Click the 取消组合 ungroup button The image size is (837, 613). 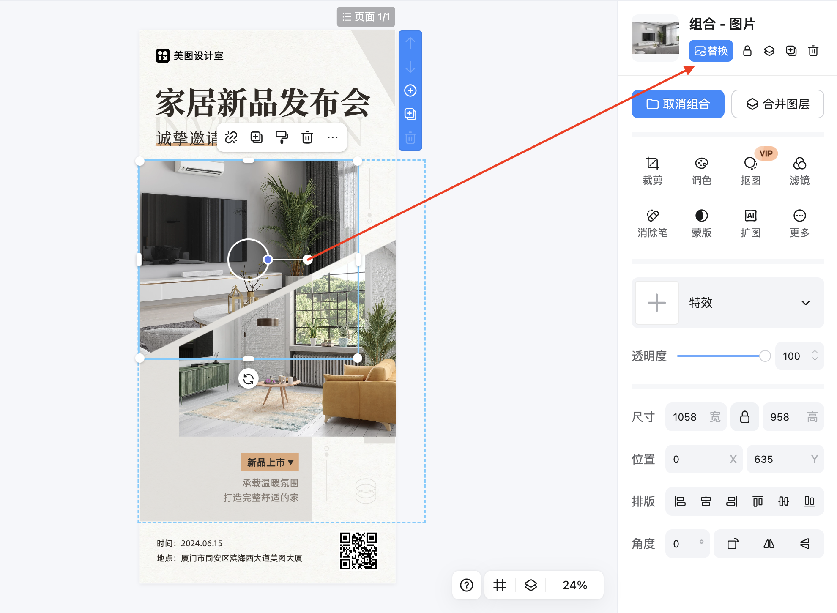(678, 104)
